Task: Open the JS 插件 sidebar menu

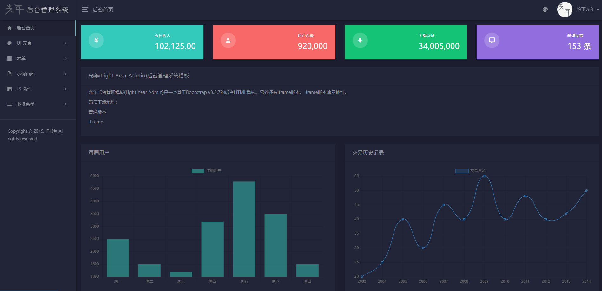Action: 38,89
